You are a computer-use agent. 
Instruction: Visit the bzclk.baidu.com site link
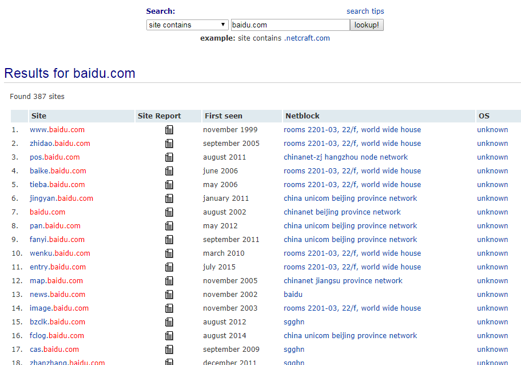pos(58,322)
